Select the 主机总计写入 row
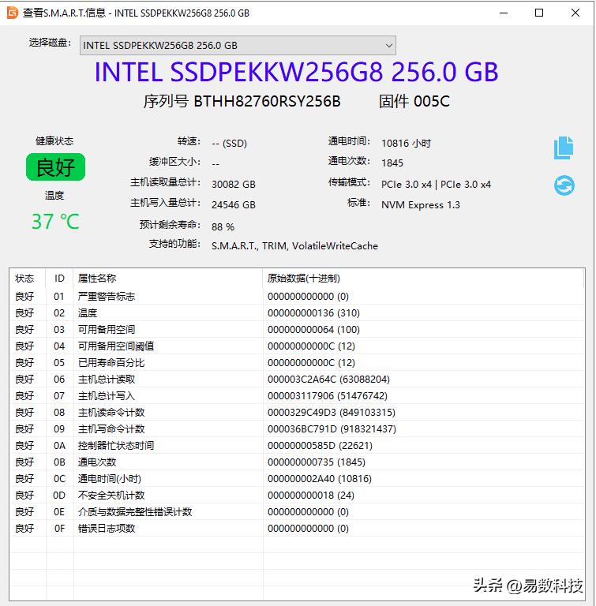 pyautogui.click(x=107, y=396)
